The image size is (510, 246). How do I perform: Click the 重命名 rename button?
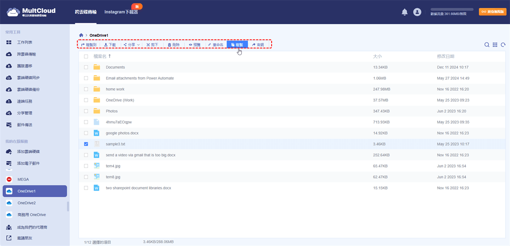pos(215,45)
